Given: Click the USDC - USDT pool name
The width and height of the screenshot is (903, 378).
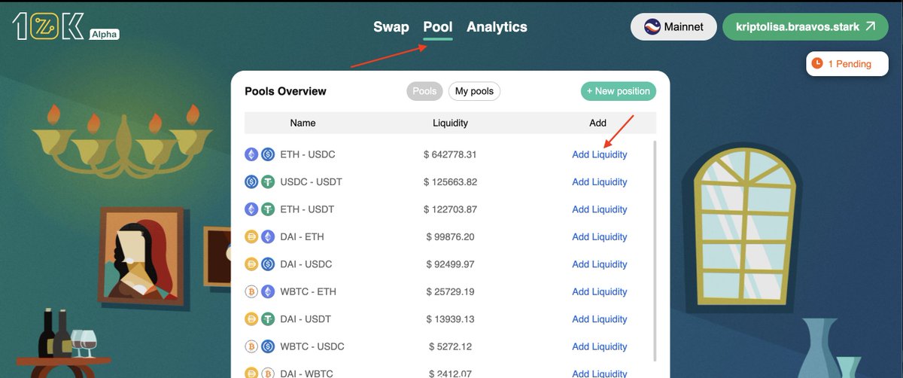Looking at the screenshot, I should [x=311, y=181].
